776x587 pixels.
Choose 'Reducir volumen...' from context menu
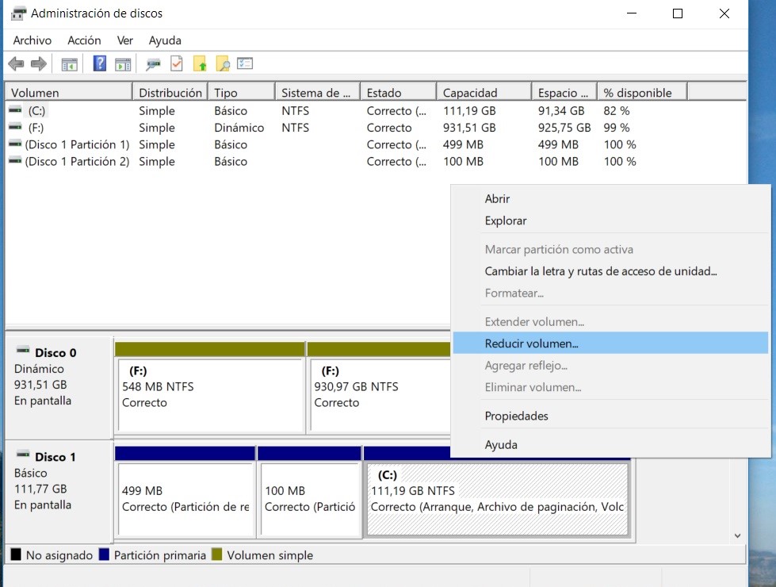point(532,343)
